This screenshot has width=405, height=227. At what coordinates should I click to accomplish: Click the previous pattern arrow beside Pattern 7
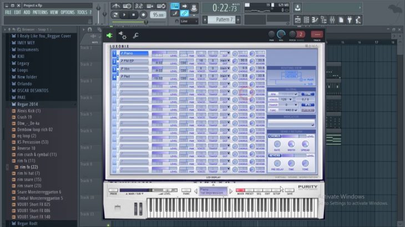[205, 19]
